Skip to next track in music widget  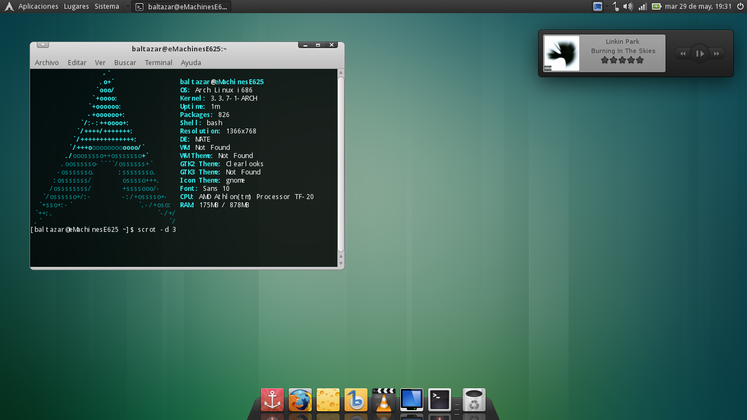coord(717,53)
